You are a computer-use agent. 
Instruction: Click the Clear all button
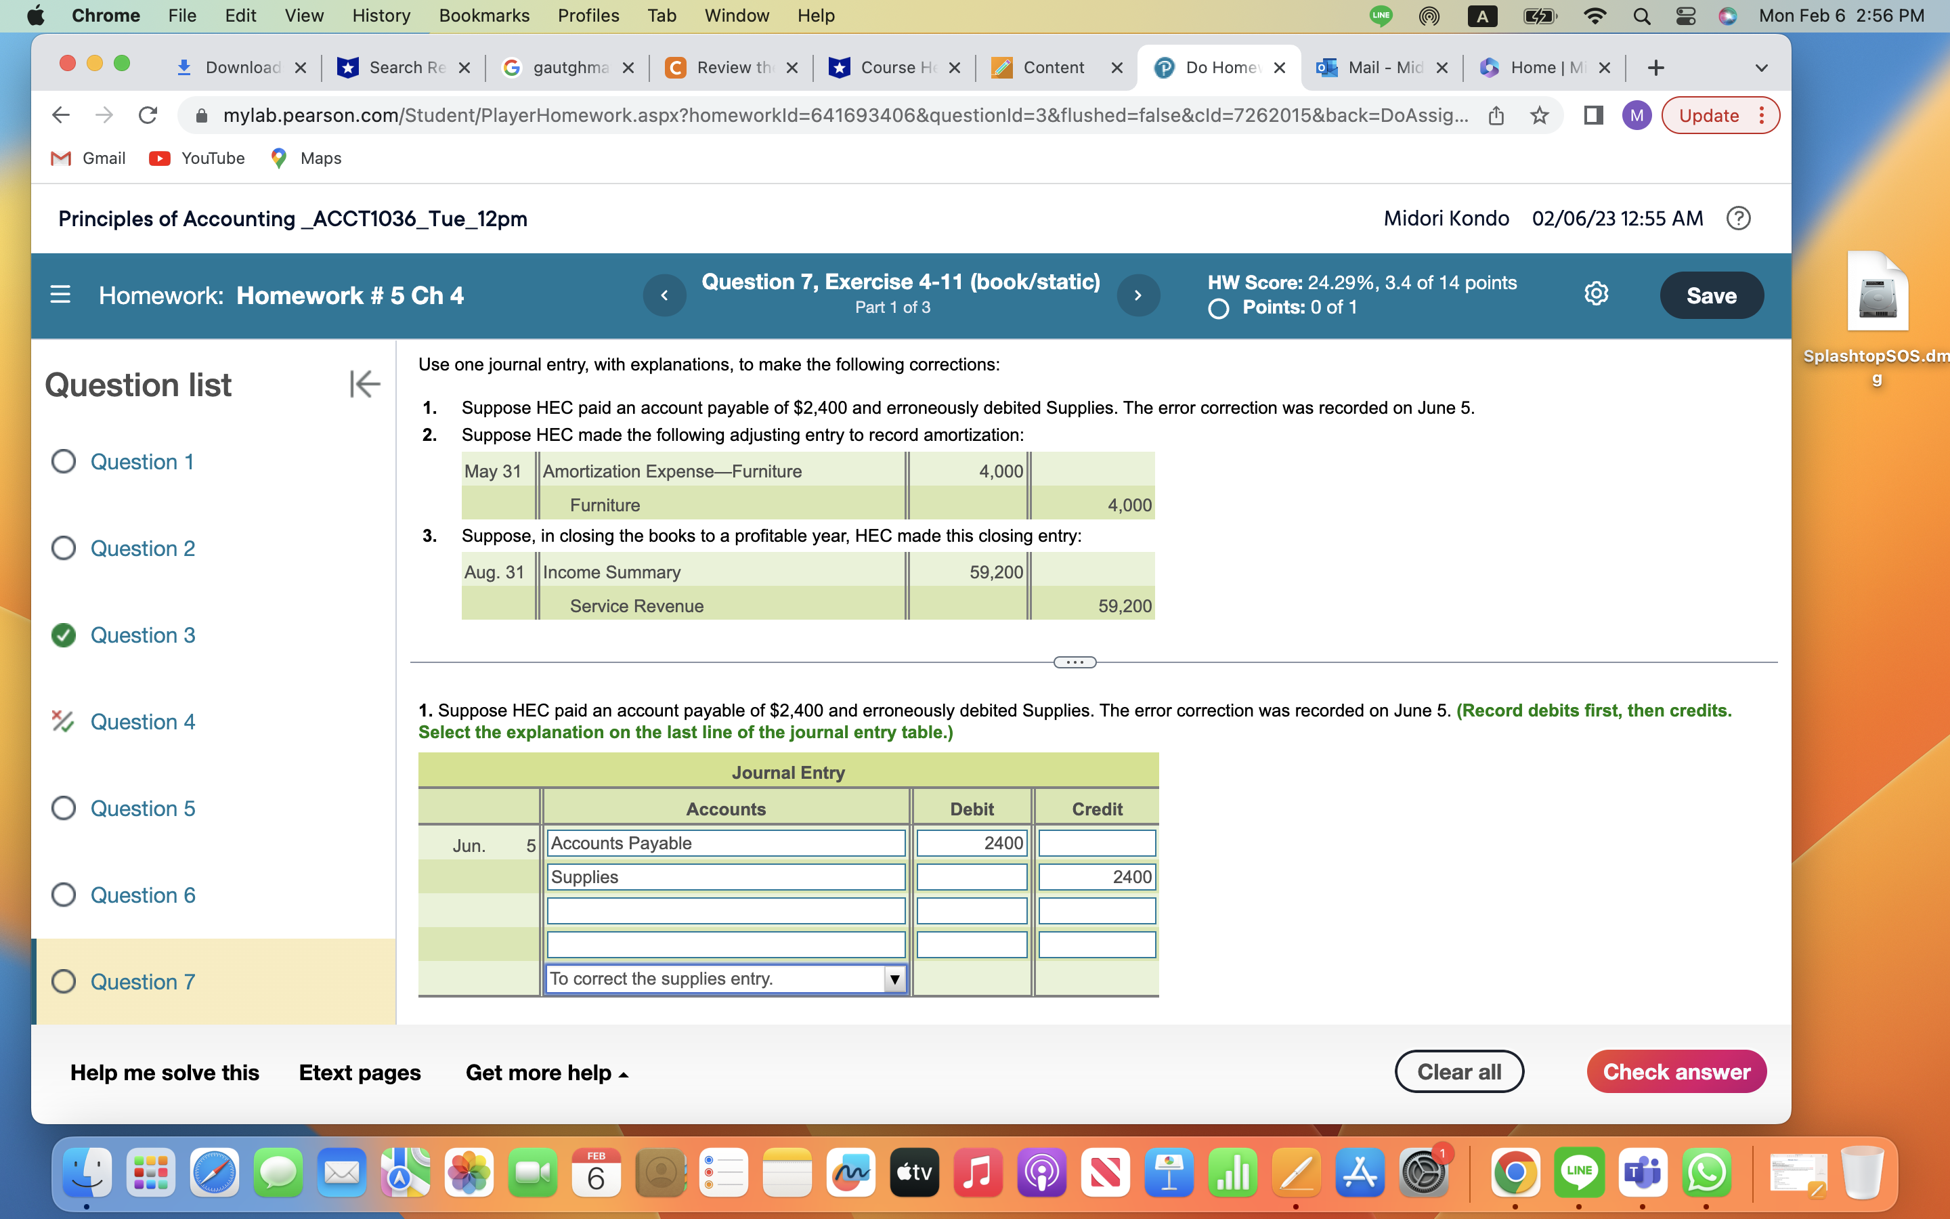tap(1458, 1071)
